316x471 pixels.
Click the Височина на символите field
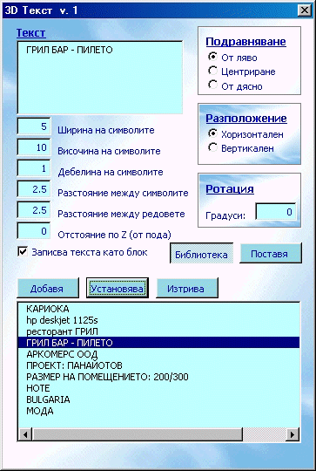34,147
